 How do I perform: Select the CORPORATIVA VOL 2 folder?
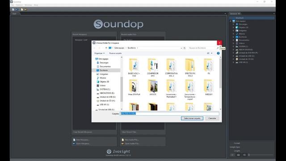tap(172, 68)
